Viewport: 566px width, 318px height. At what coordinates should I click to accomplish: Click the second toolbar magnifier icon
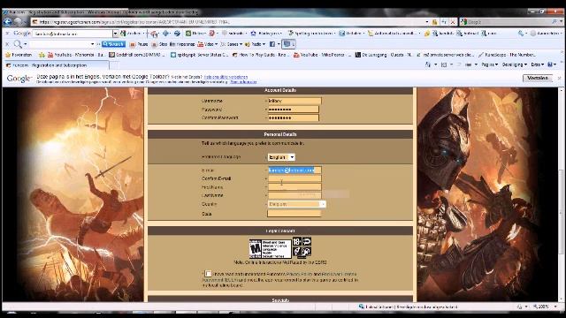pos(18,44)
